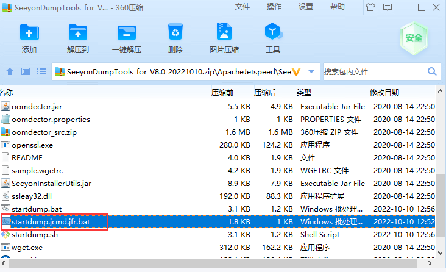446x272 pixels.
Task: Switch to list view mode button
Action: click(41, 71)
